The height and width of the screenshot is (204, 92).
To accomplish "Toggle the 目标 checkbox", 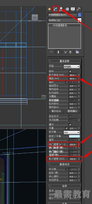I will click(x=70, y=71).
